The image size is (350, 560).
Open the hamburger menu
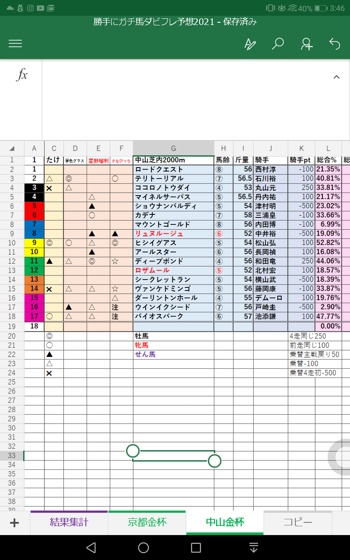pos(15,43)
